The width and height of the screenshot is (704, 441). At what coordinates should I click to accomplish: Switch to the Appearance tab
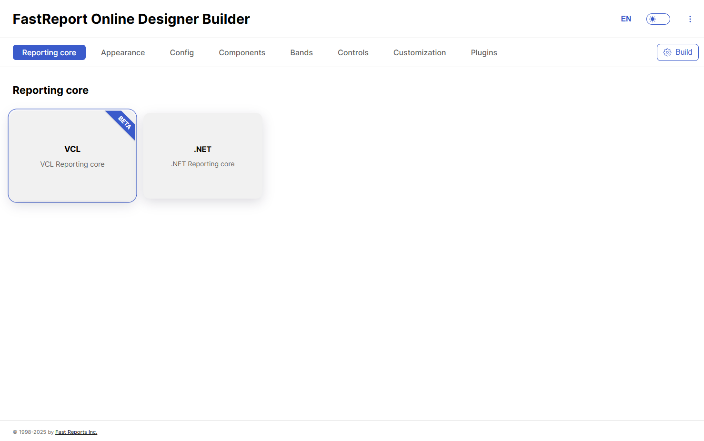click(x=123, y=52)
